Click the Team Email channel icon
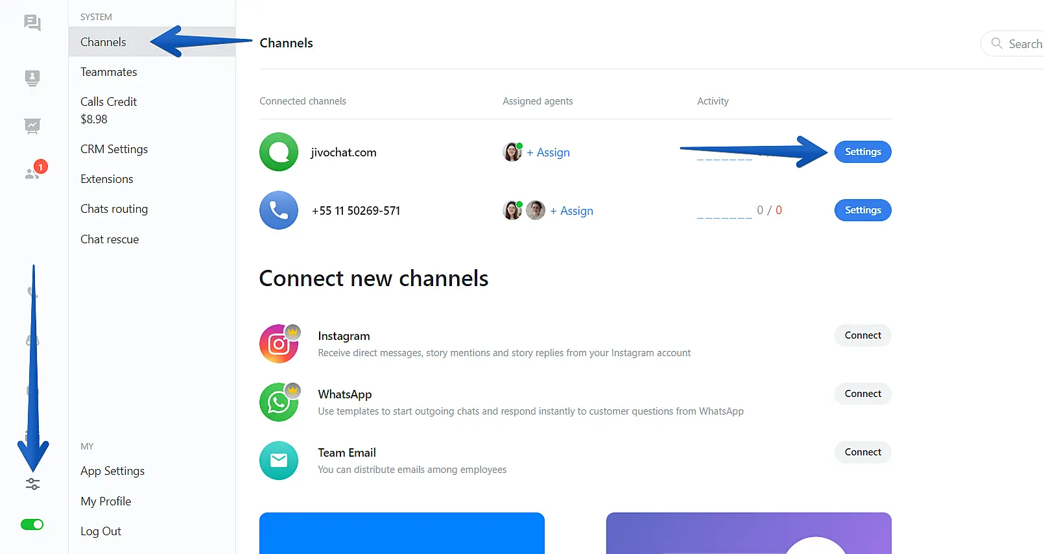This screenshot has height=554, width=1044. coord(279,461)
